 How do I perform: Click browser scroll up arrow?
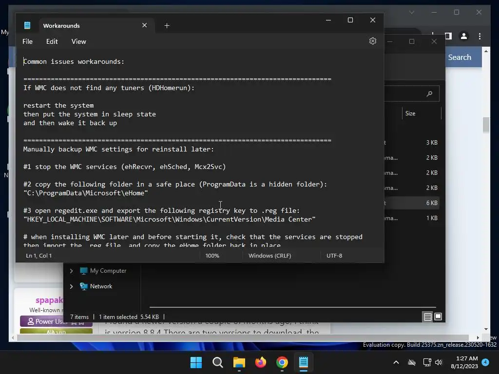pos(486,51)
